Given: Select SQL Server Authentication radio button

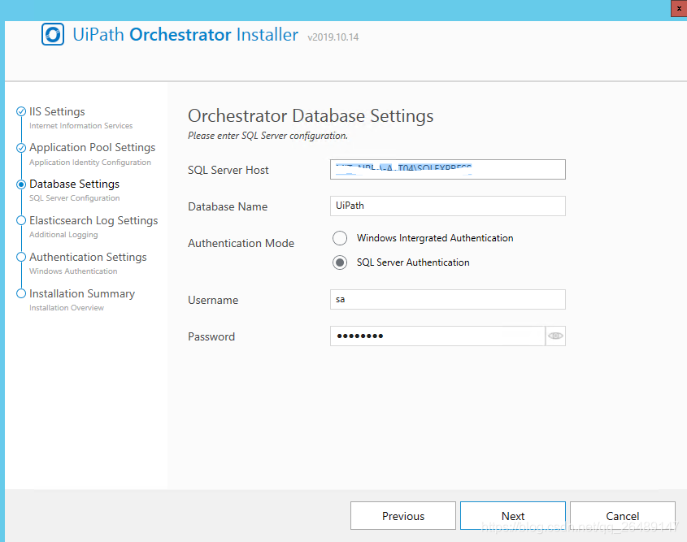Looking at the screenshot, I should (340, 262).
